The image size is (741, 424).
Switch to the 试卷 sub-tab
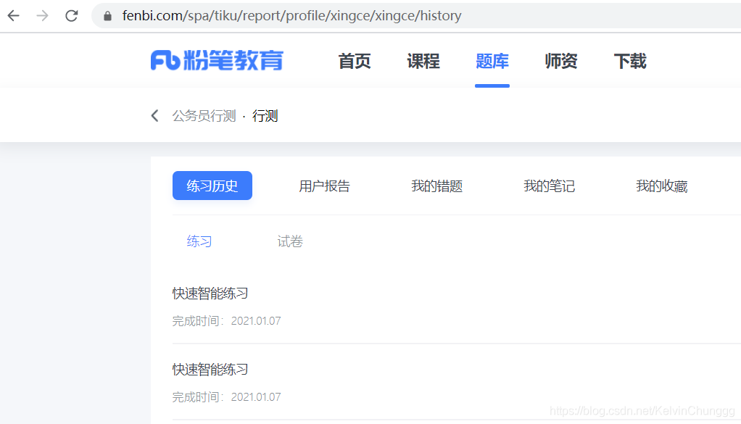point(290,241)
